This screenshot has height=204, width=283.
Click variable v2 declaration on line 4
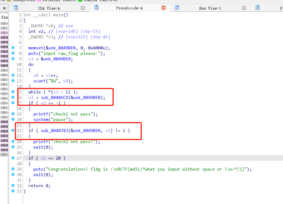pyautogui.click(x=37, y=31)
